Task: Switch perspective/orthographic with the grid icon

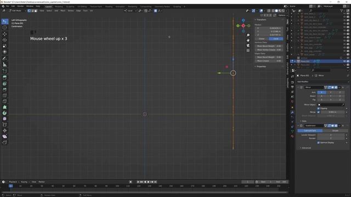Action: (x=248, y=51)
